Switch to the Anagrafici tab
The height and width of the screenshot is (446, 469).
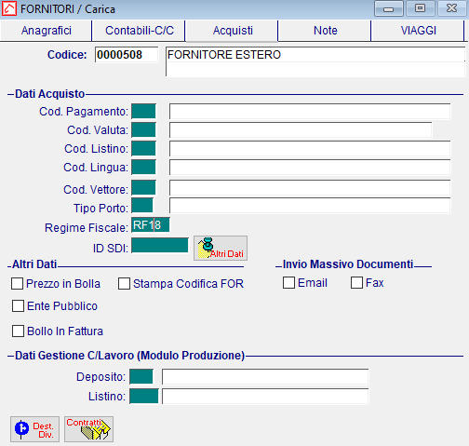coord(47,31)
